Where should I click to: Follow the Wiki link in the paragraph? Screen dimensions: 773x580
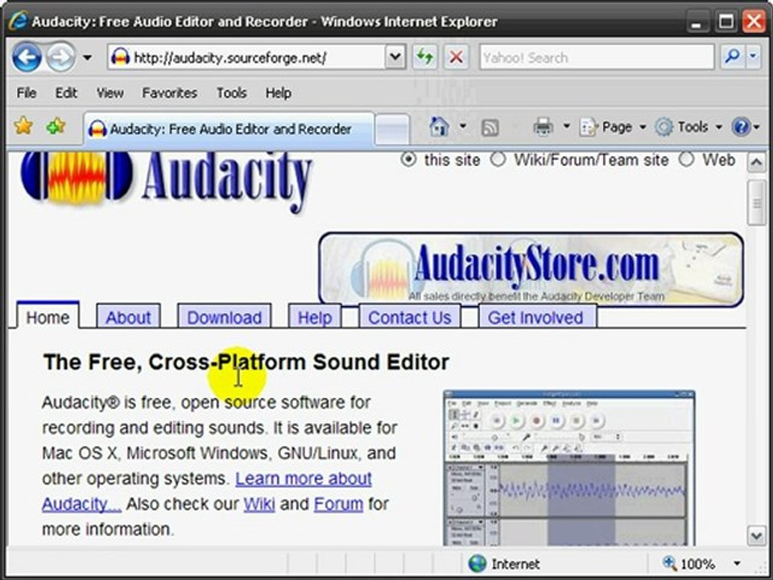259,504
